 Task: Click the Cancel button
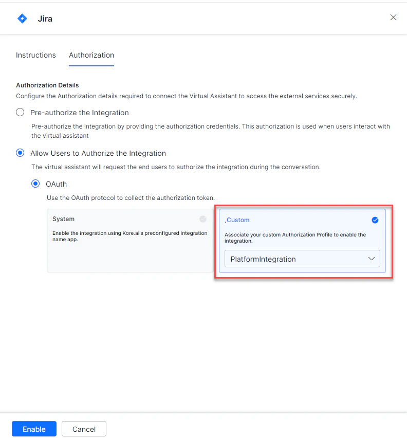click(84, 429)
